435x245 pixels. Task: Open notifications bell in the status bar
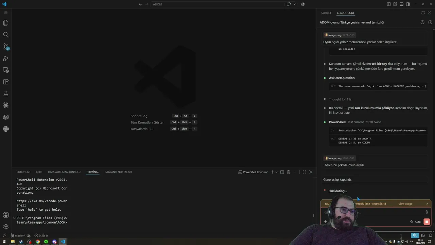pos(430,235)
